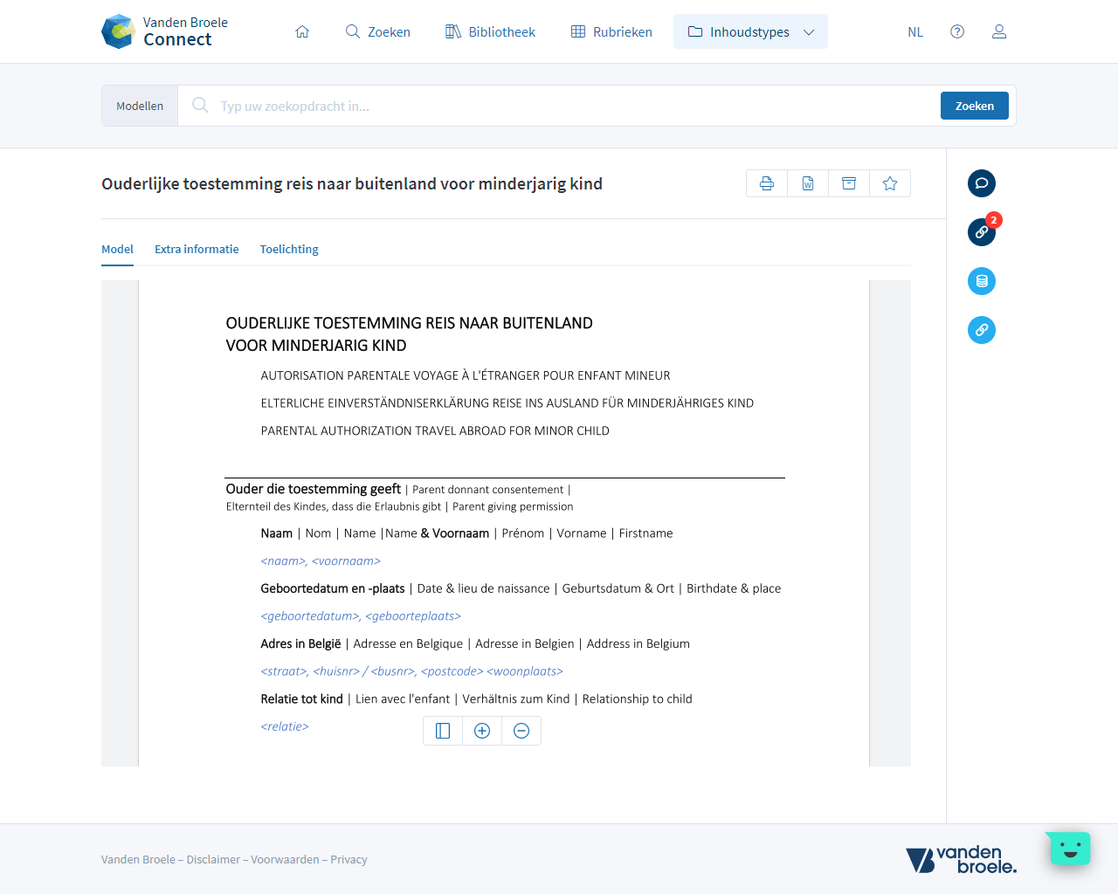Open the Disclaimer footer link
This screenshot has width=1118, height=894.
point(213,859)
